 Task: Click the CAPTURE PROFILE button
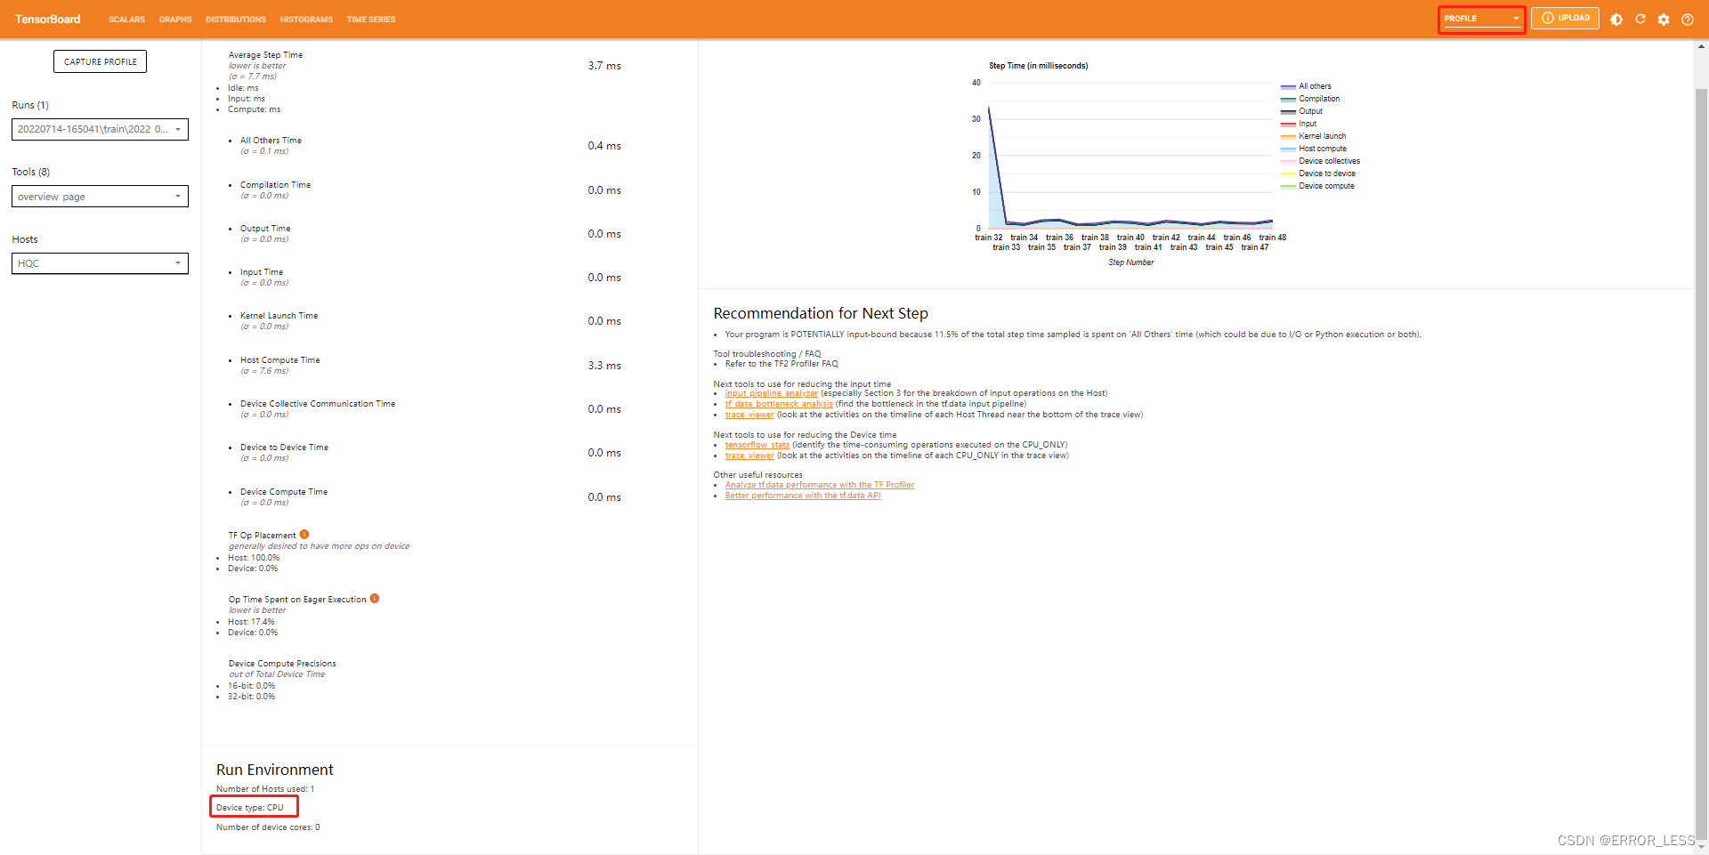(x=101, y=61)
